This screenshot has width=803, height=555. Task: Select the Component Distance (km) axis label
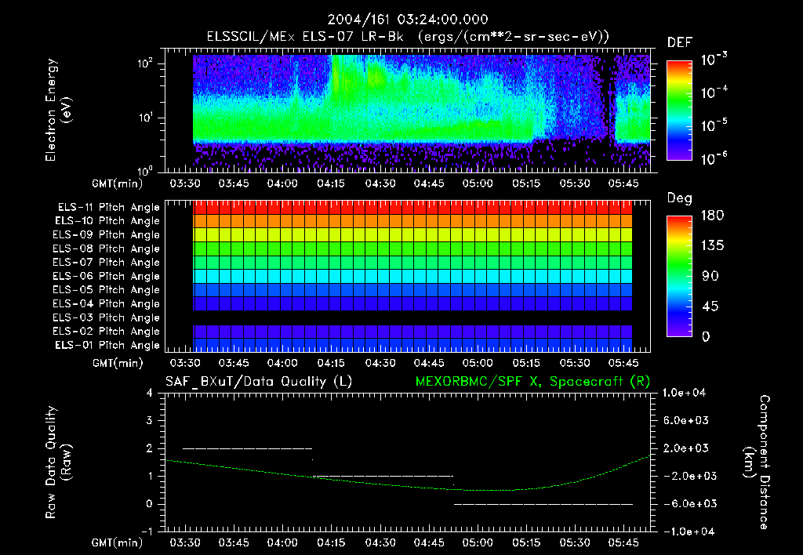pos(757,462)
